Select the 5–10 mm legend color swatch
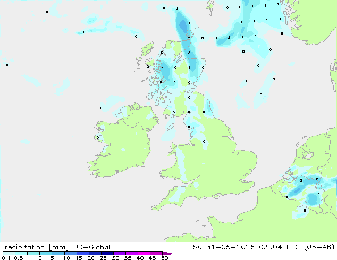Image resolution: width=337 pixels, height=260 pixels. [x=58, y=253]
